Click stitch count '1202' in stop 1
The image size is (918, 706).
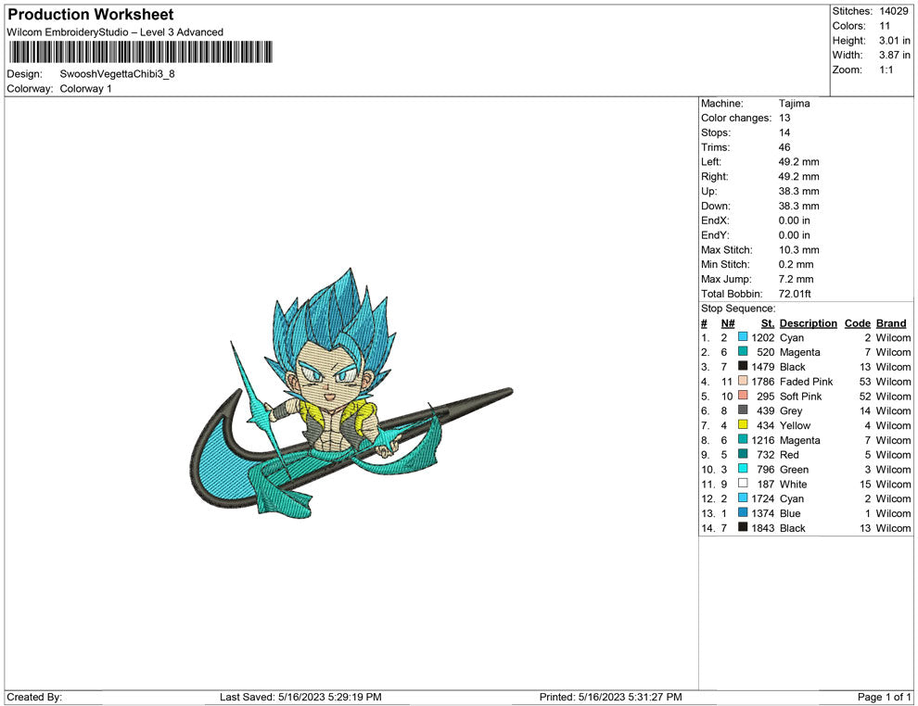click(763, 337)
